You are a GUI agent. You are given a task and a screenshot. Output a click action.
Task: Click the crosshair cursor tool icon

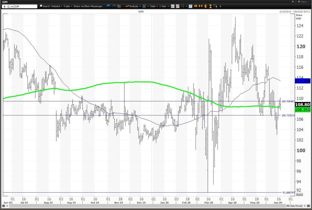(182, 6)
